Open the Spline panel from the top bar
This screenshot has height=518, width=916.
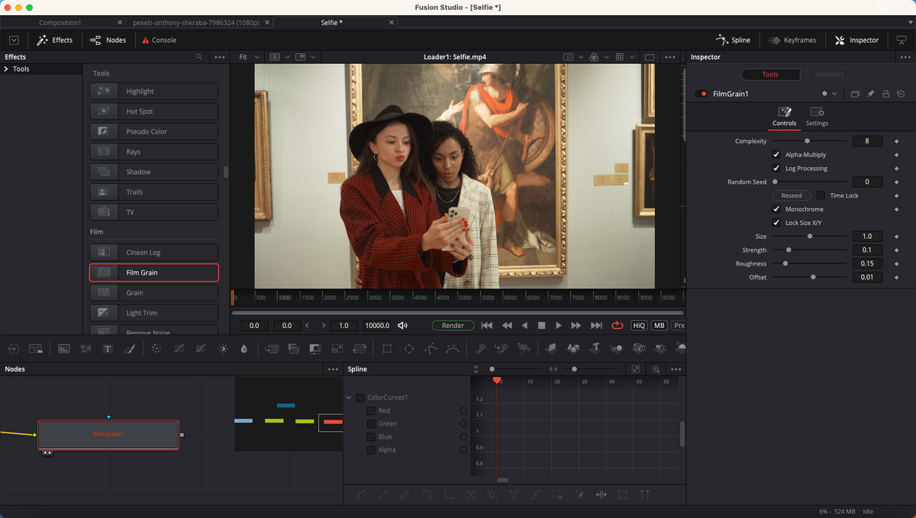[x=733, y=40]
